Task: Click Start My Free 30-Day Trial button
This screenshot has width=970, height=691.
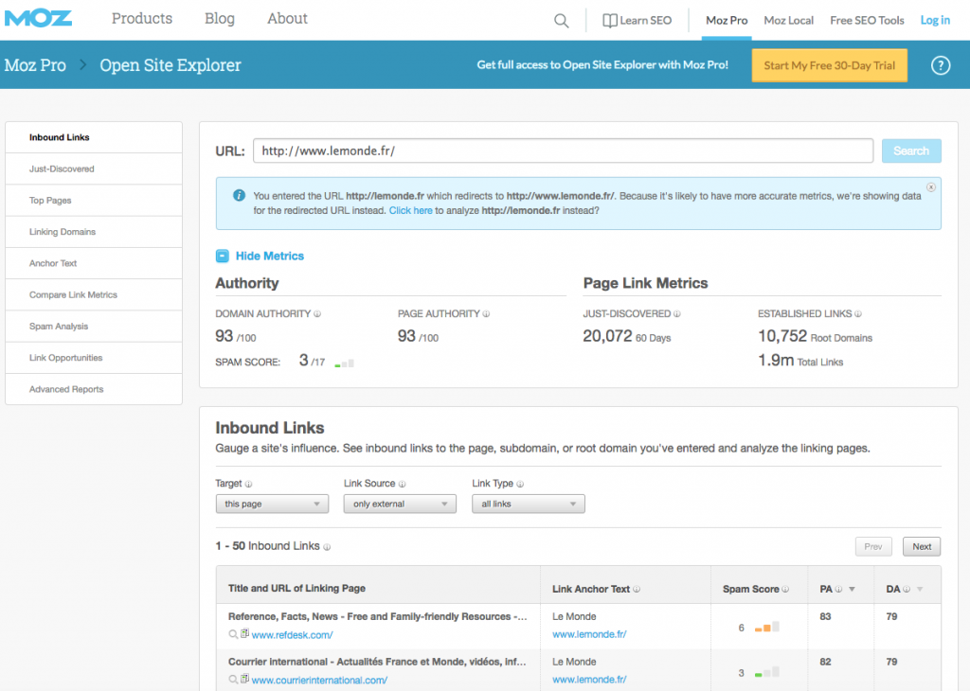Action: (x=829, y=65)
